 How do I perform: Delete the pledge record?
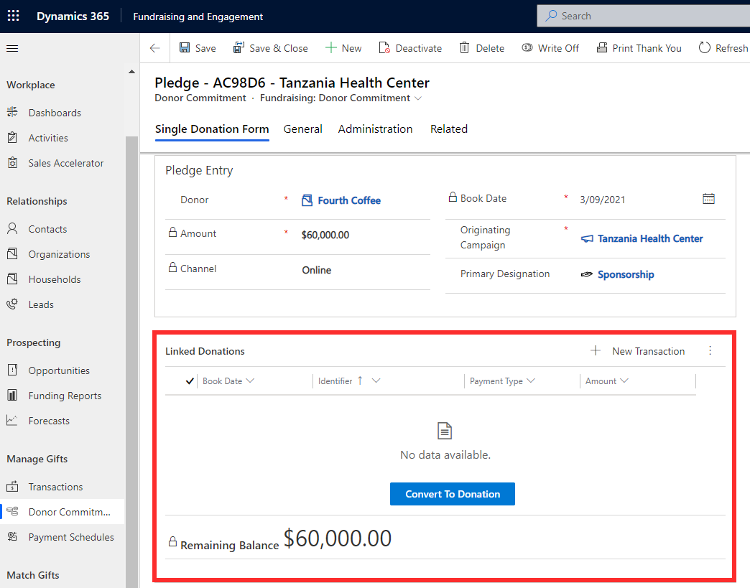481,48
